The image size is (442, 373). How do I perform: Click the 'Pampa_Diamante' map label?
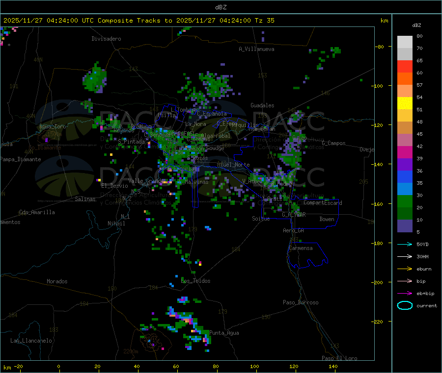point(21,159)
